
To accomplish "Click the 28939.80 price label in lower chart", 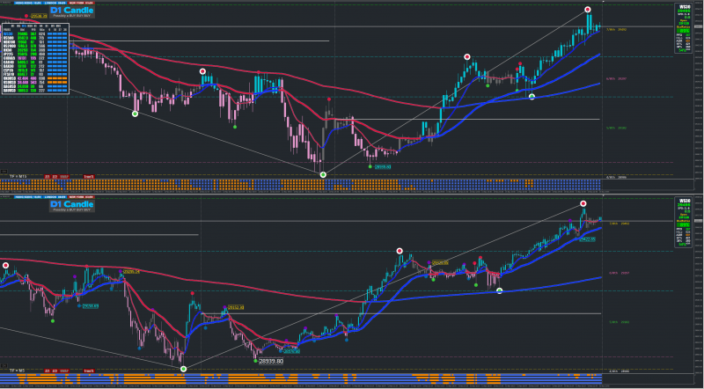I will (x=271, y=361).
